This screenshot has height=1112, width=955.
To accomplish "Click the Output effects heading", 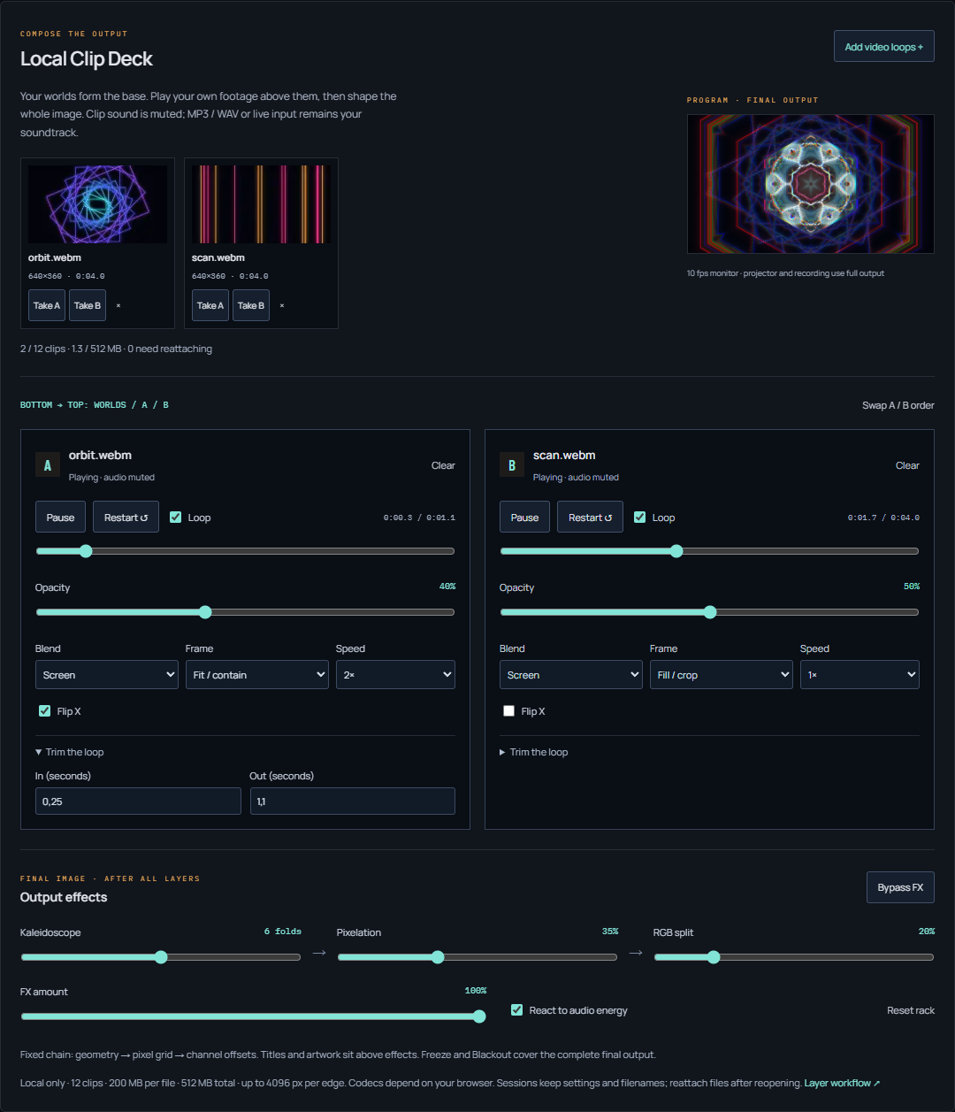I will pyautogui.click(x=64, y=897).
